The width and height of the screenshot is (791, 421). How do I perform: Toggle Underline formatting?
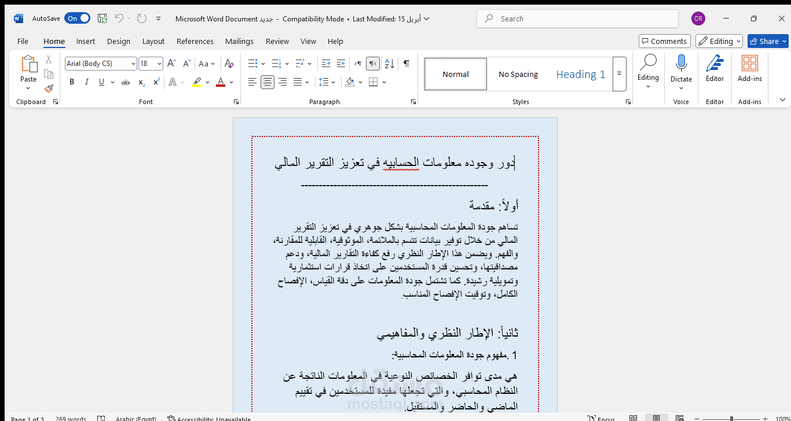[x=102, y=82]
